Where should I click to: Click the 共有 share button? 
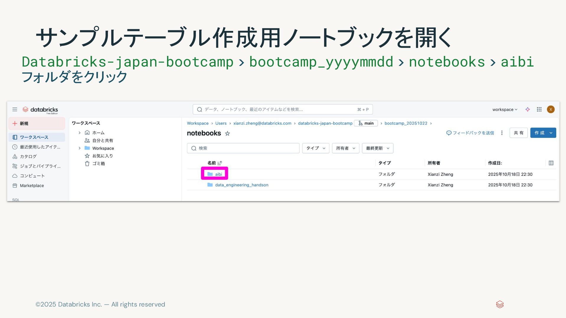pos(518,133)
